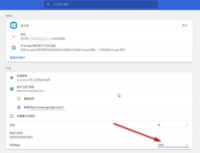
Task: Open the 字号 font size dropdown
Action: [x=173, y=125]
